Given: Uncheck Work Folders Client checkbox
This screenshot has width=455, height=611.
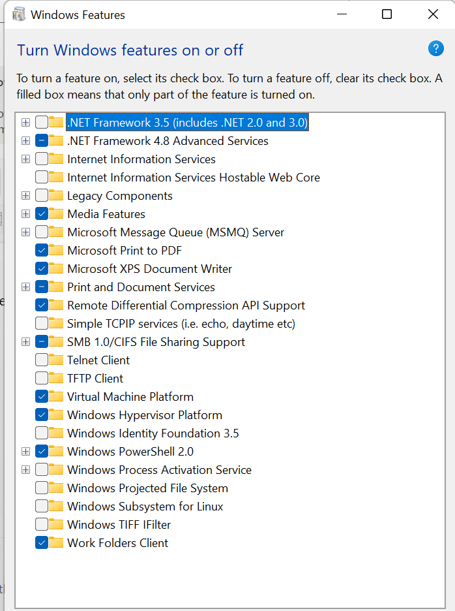Looking at the screenshot, I should tap(42, 543).
